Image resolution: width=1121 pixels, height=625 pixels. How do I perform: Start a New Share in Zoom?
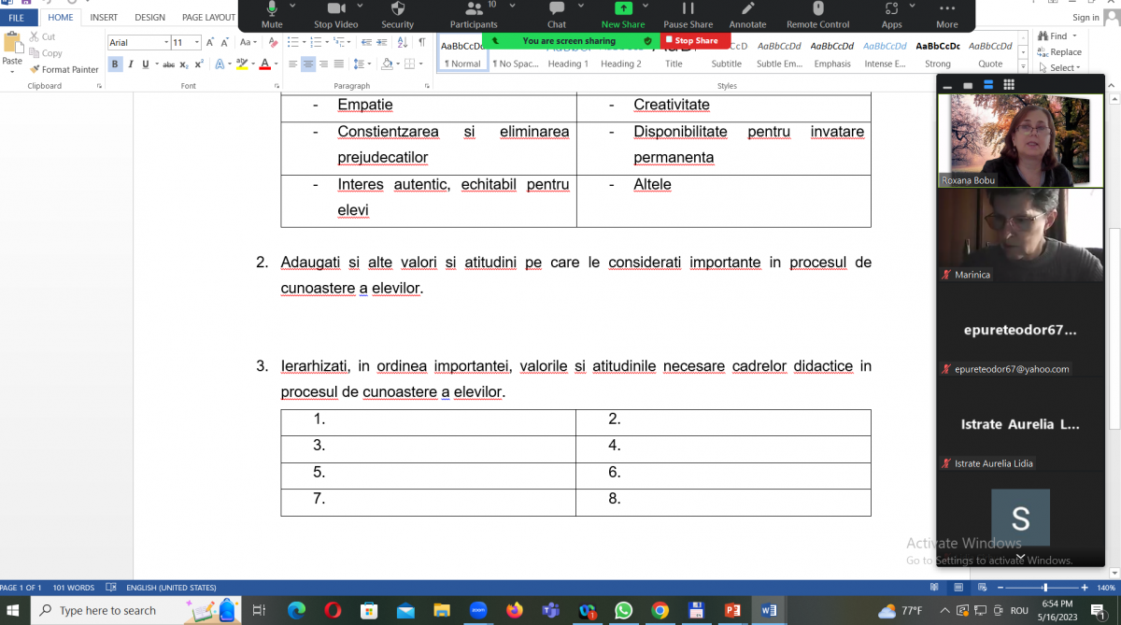pyautogui.click(x=623, y=14)
